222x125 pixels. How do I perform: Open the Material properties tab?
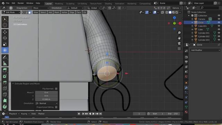(186, 112)
